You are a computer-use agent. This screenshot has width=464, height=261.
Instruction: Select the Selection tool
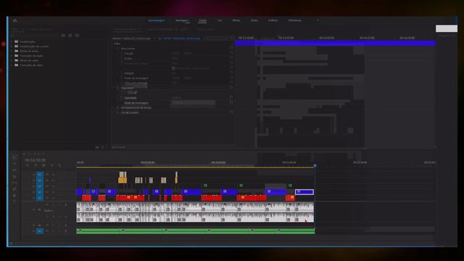point(14,157)
